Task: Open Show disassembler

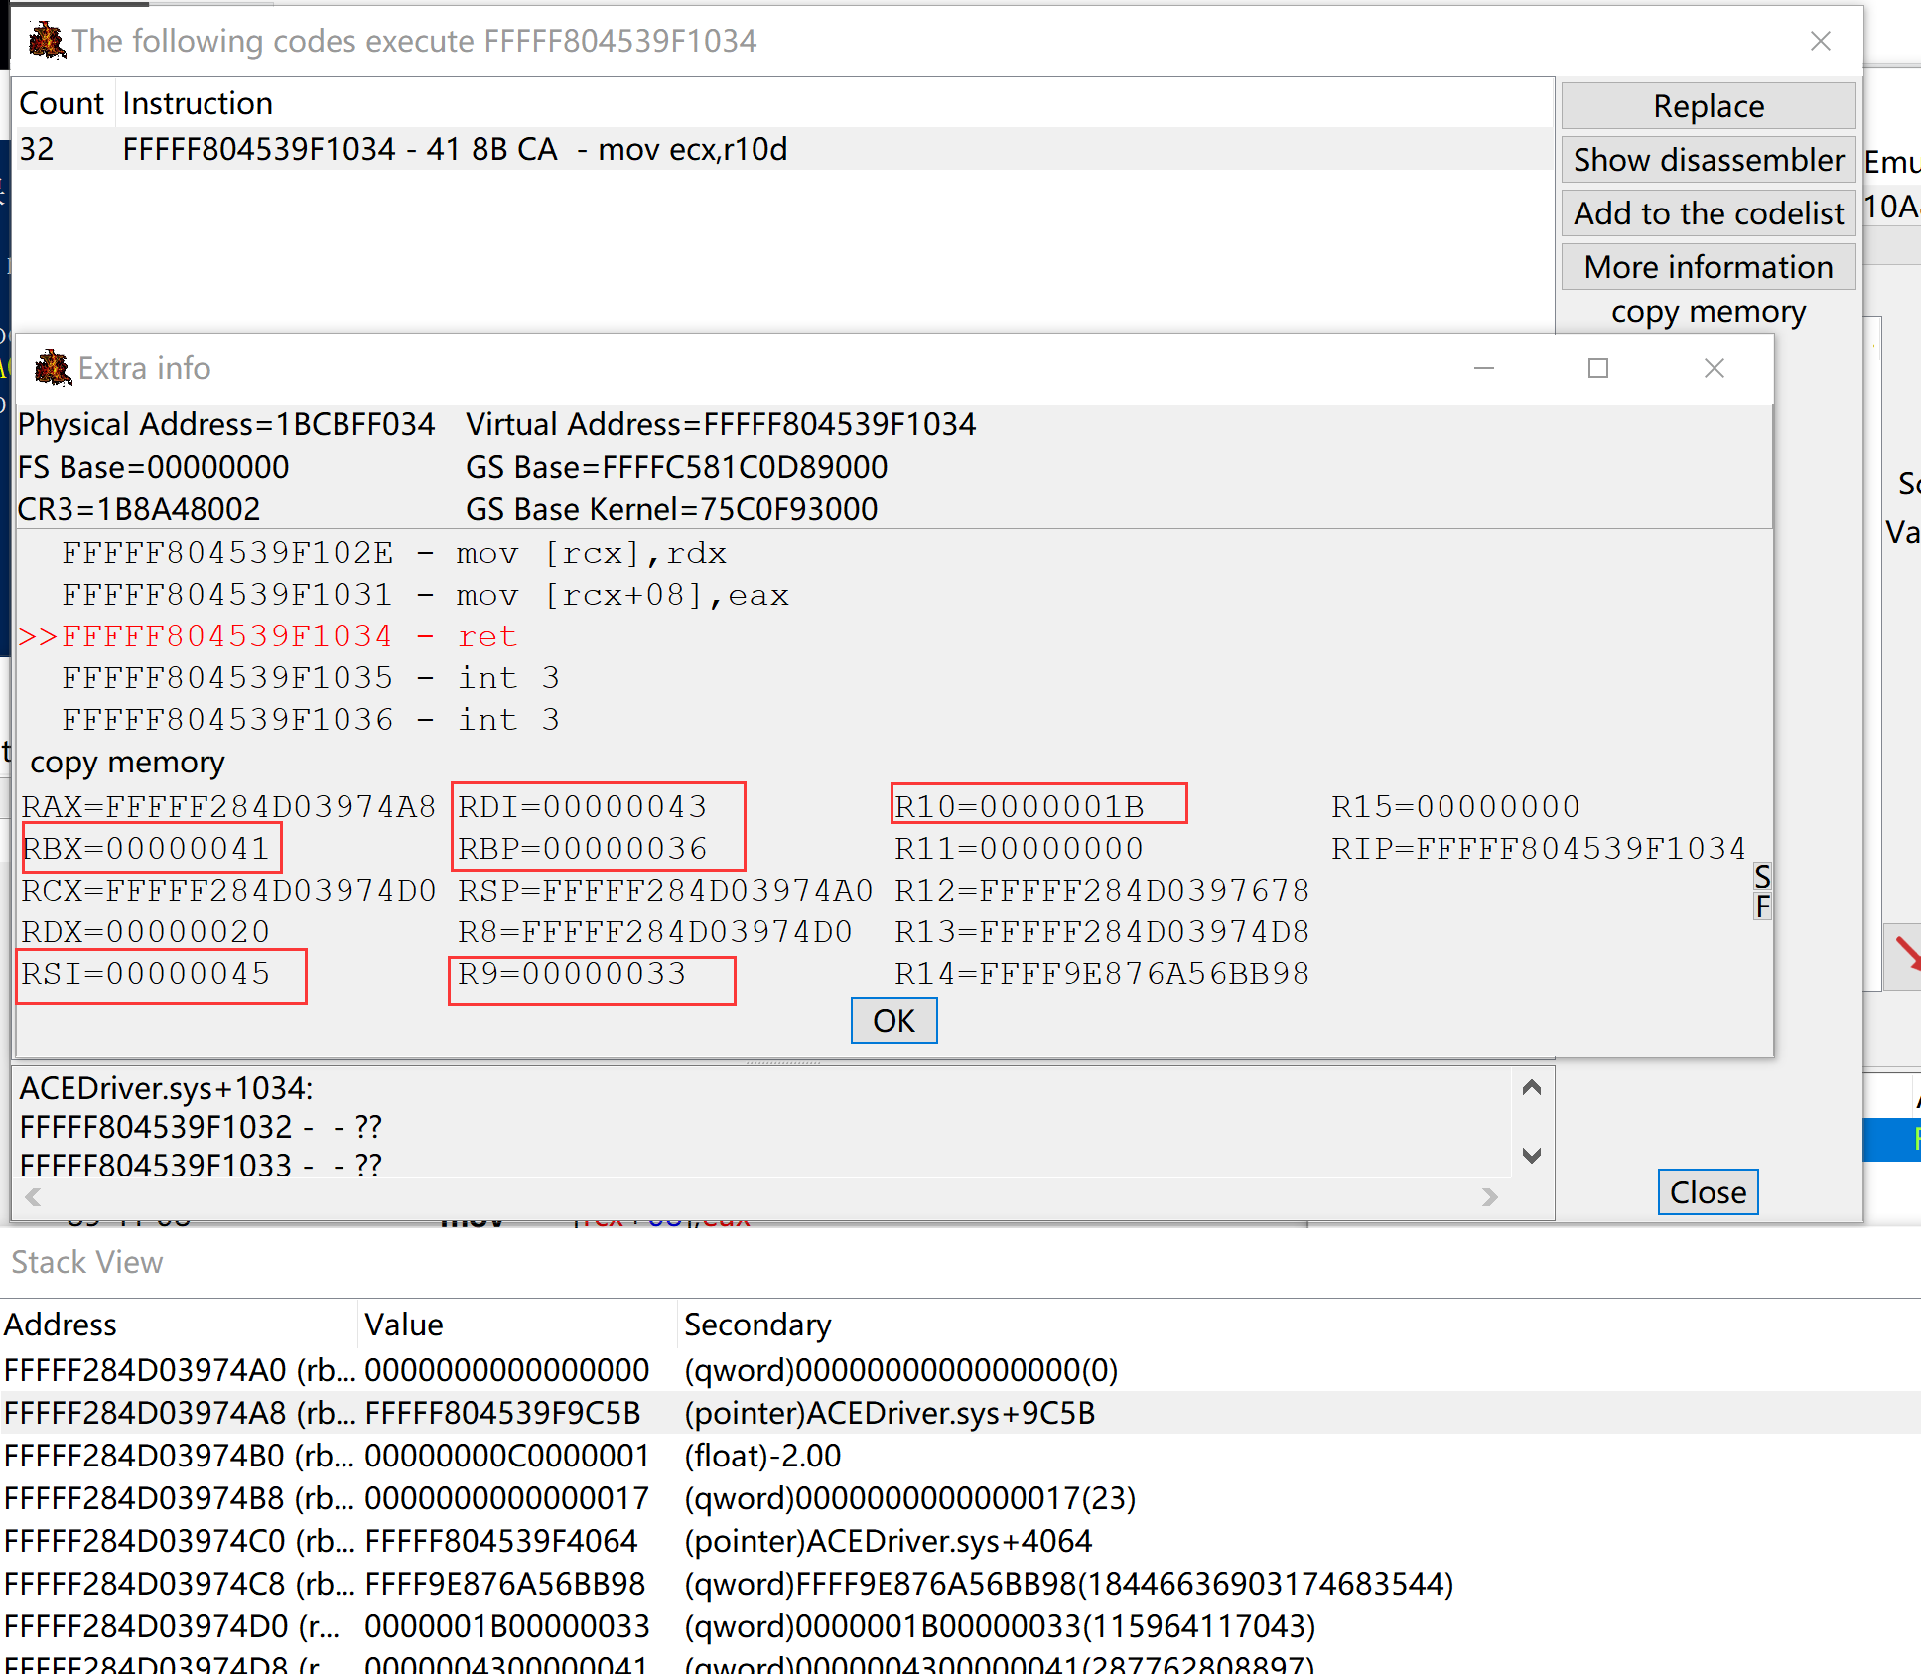Action: [1708, 160]
